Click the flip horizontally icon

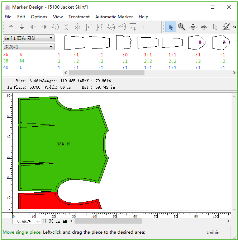point(77,27)
